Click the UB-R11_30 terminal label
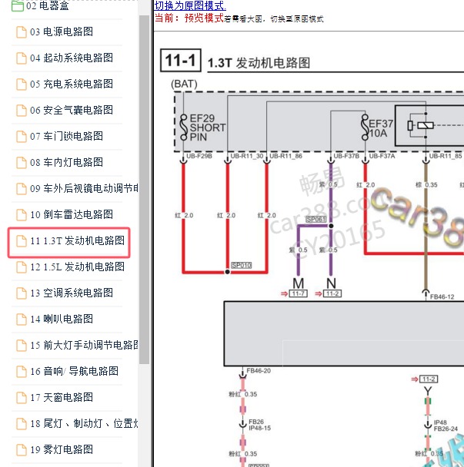The height and width of the screenshot is (467, 464). coord(247,156)
